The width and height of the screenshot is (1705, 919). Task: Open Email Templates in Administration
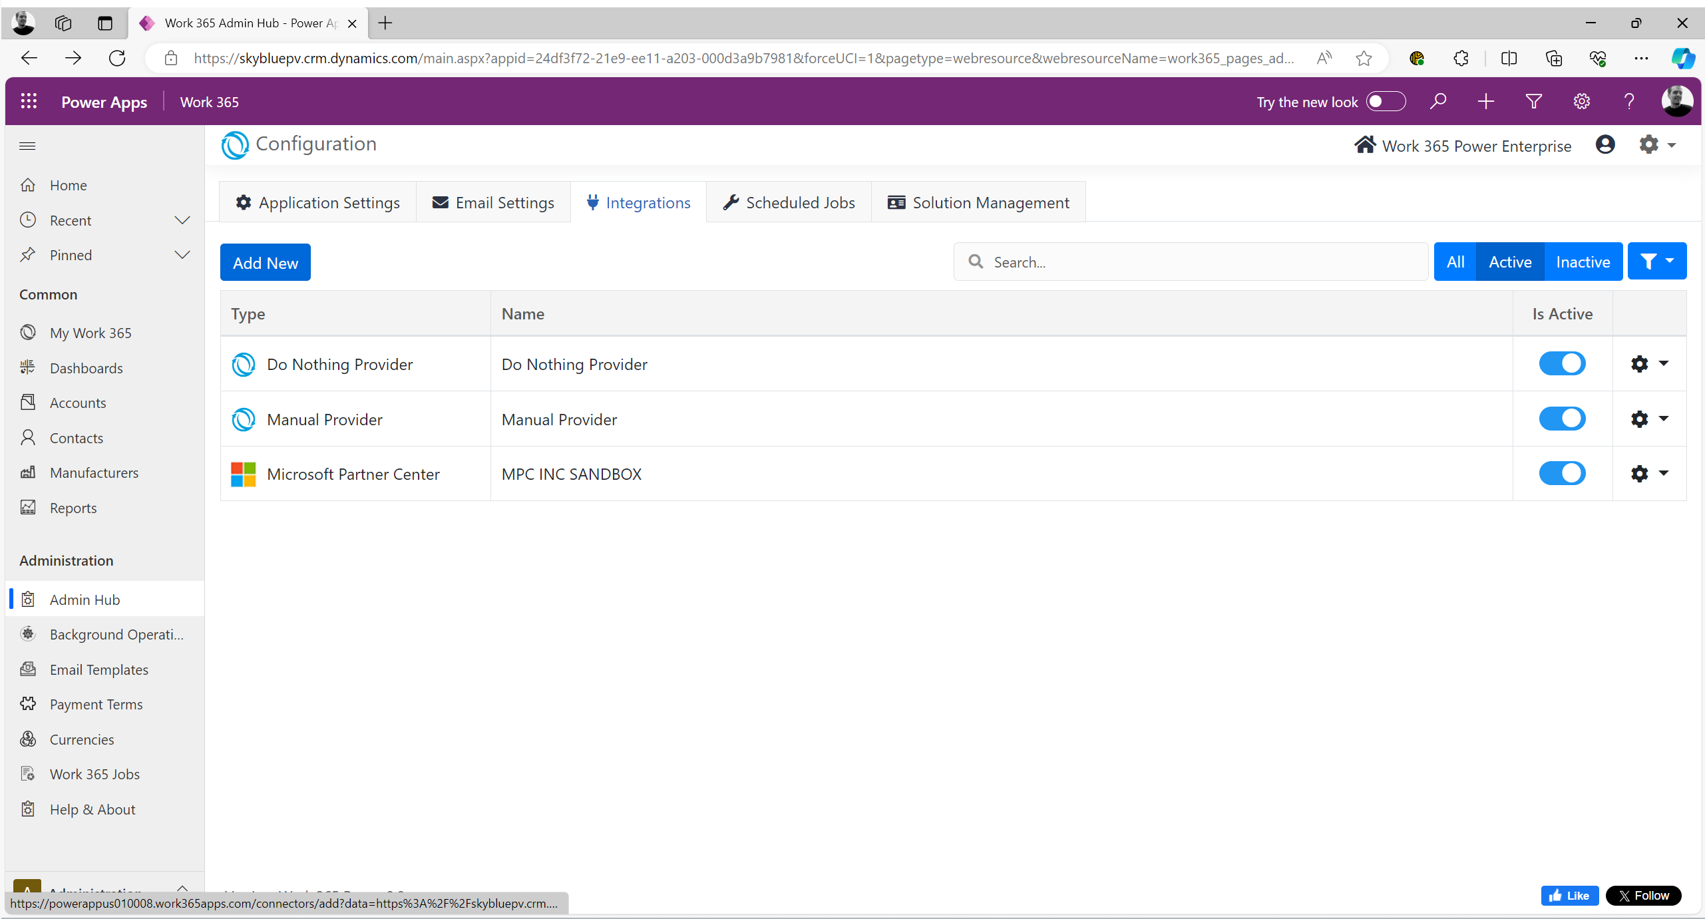(x=98, y=669)
